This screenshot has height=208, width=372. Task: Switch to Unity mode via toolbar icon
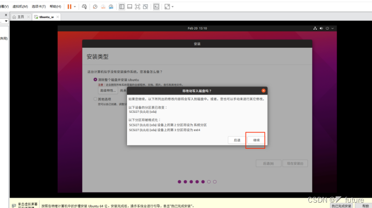point(145,6)
